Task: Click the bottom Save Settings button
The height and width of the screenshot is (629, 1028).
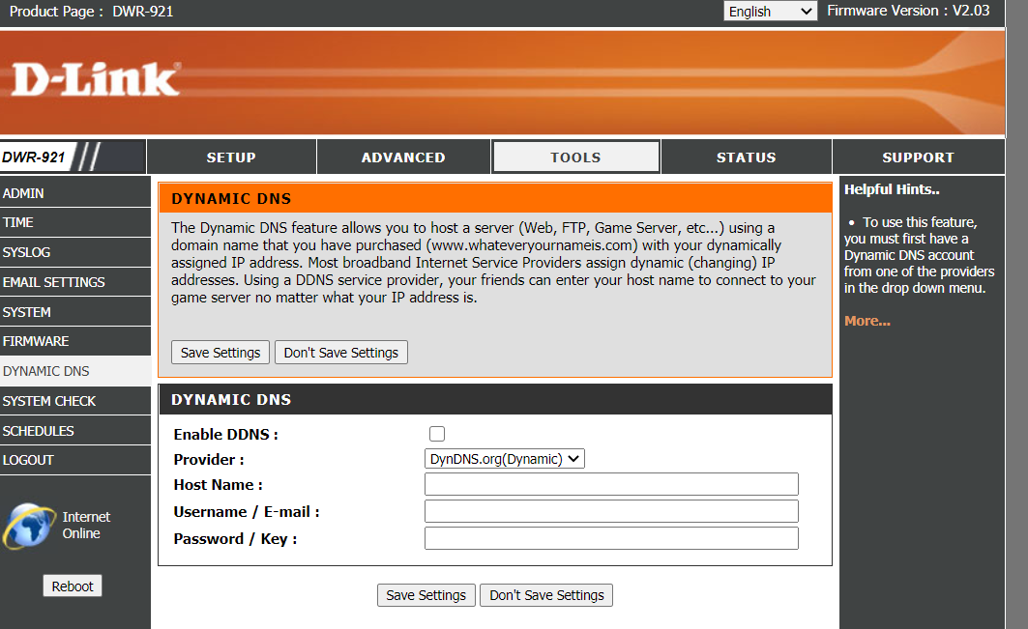Action: click(426, 595)
